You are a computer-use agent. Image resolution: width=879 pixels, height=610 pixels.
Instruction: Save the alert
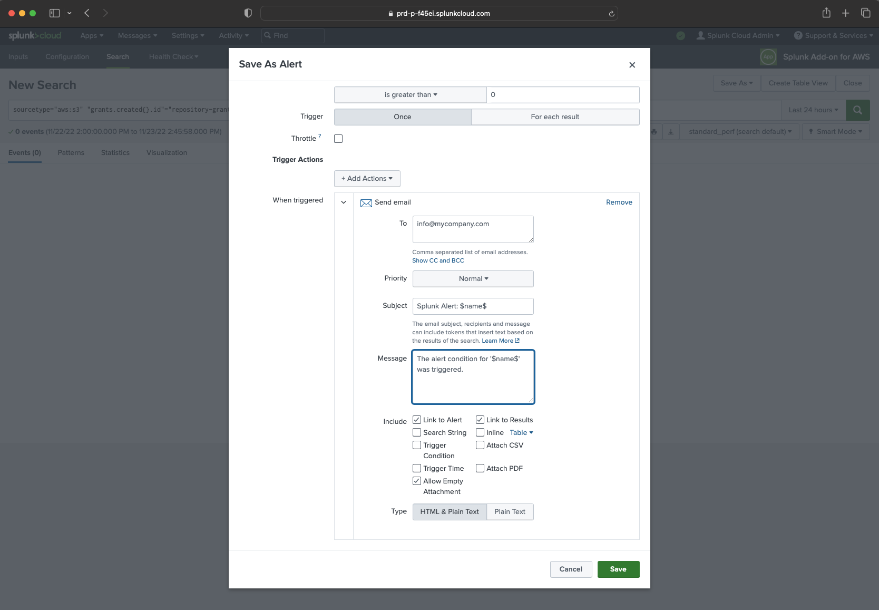click(618, 569)
